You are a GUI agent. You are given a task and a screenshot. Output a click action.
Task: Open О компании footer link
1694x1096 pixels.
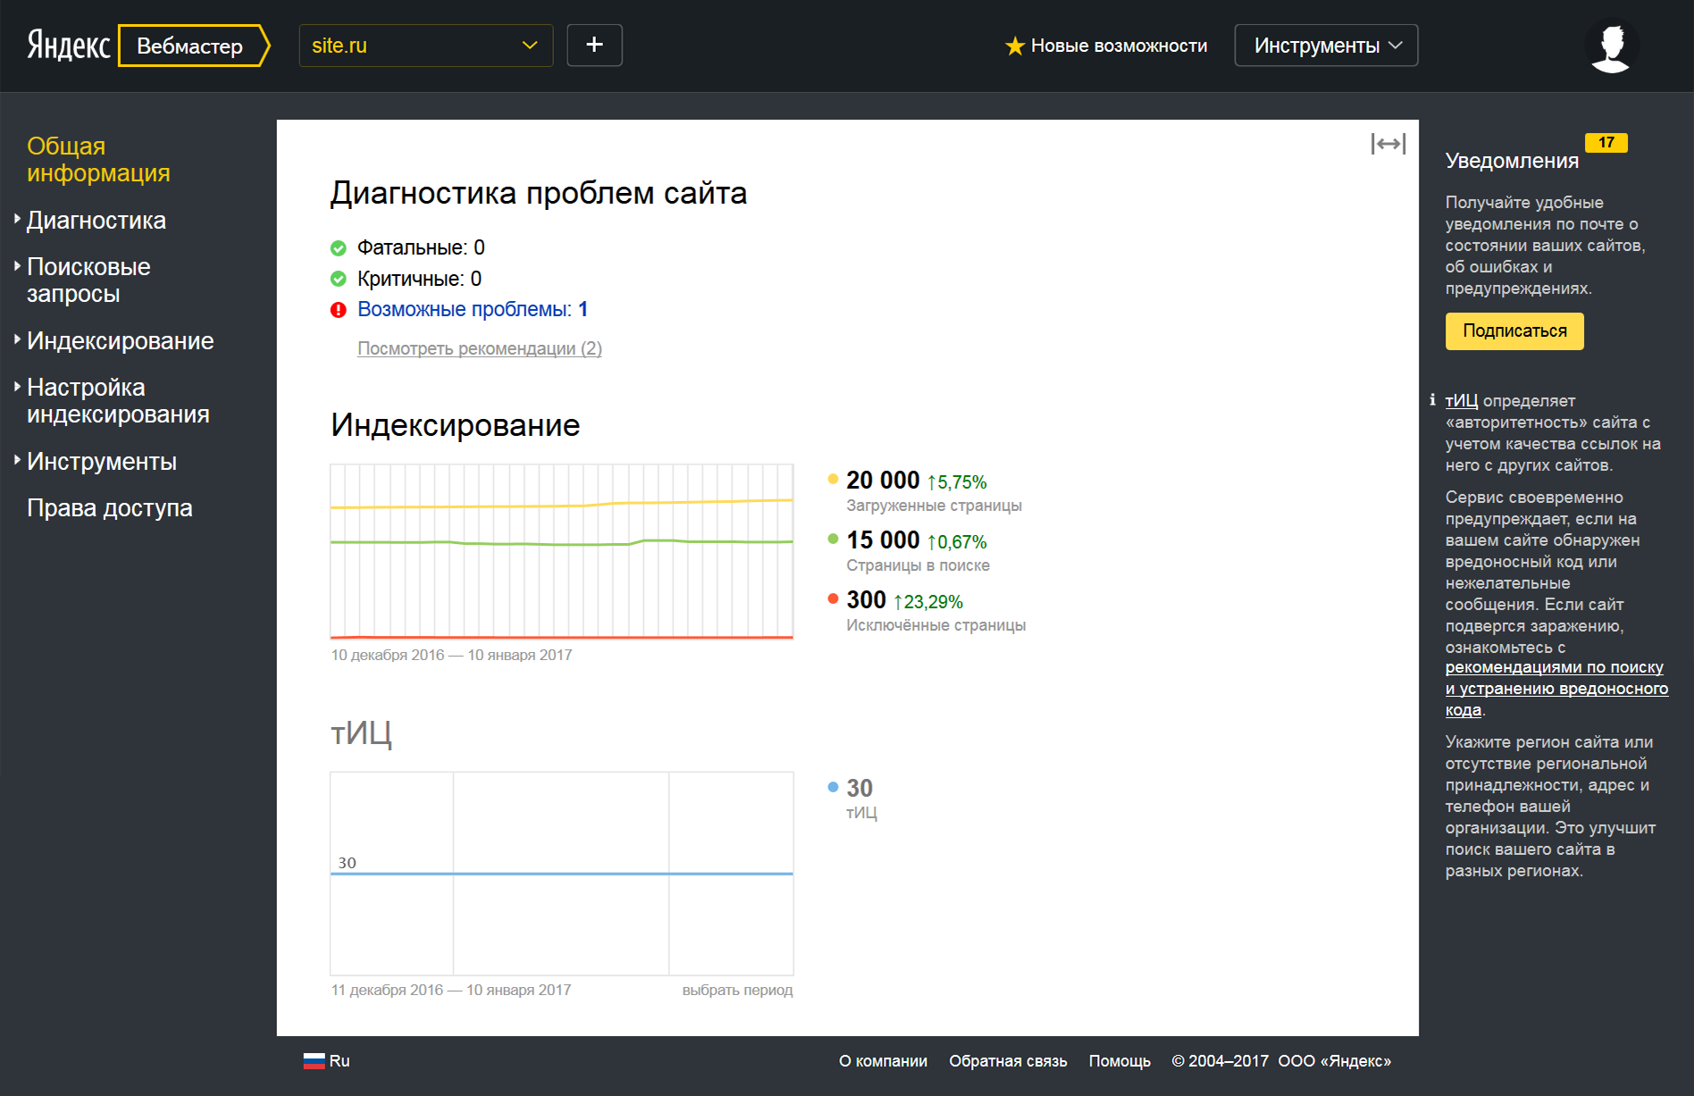pyautogui.click(x=883, y=1061)
